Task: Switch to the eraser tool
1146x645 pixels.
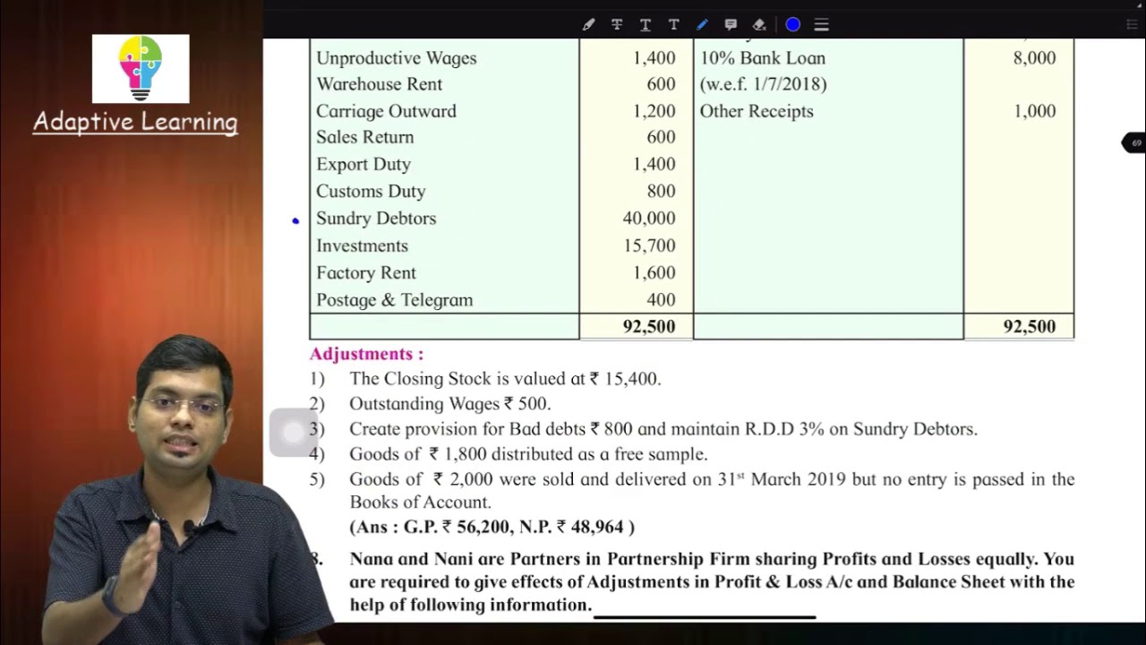Action: [x=759, y=25]
